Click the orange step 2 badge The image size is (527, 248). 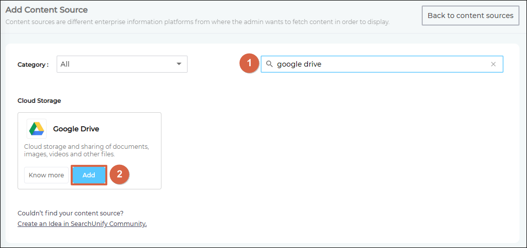tap(119, 174)
